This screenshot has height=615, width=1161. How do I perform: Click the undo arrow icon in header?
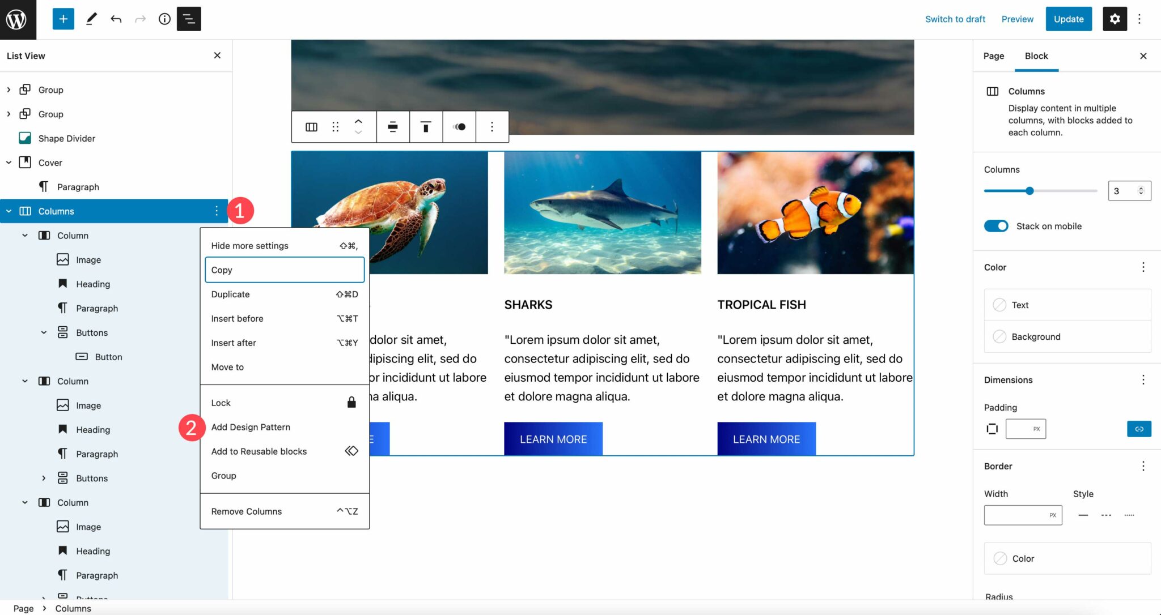pyautogui.click(x=116, y=18)
